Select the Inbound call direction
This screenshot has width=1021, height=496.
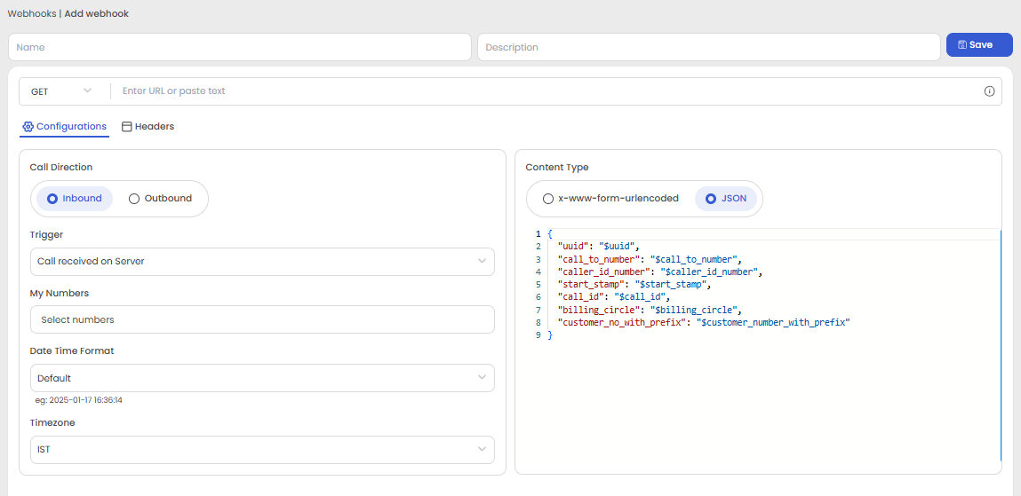click(x=75, y=198)
